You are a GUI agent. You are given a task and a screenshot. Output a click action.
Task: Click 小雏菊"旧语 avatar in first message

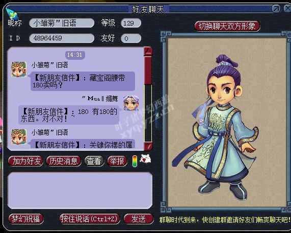click(x=18, y=69)
